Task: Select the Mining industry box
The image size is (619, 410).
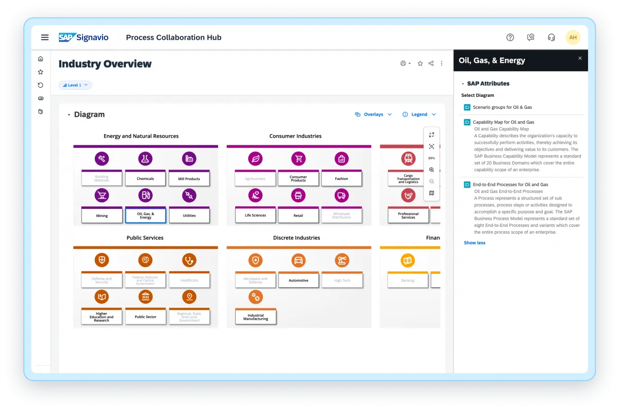Action: [x=102, y=215]
